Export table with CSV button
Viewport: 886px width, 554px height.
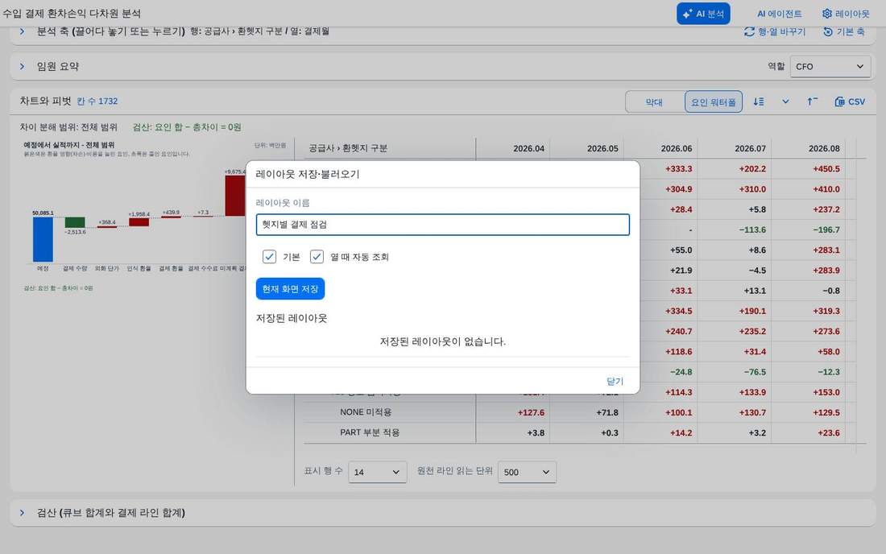pos(850,101)
